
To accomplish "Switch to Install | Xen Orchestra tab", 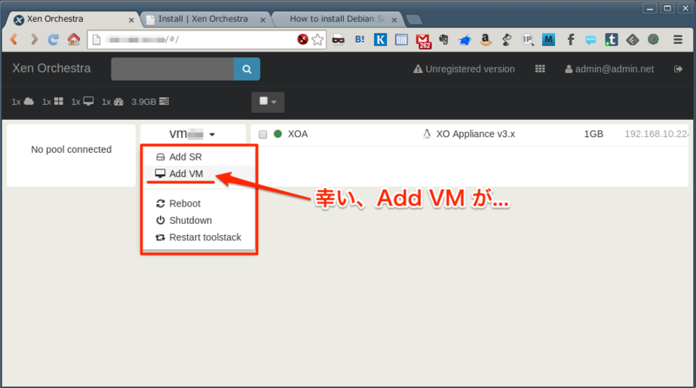I will click(x=203, y=19).
